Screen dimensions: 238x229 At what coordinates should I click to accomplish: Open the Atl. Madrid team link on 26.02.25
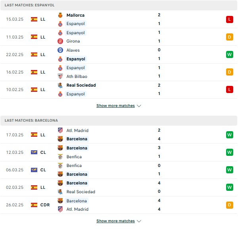(x=77, y=209)
